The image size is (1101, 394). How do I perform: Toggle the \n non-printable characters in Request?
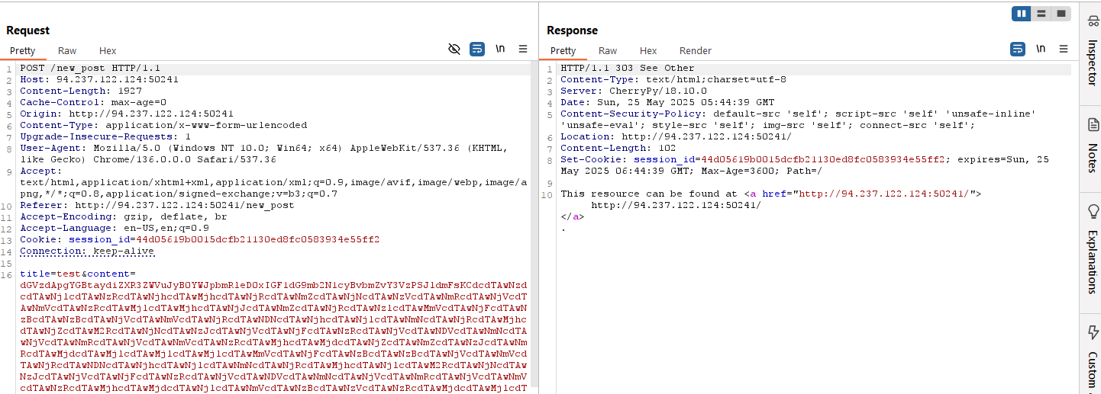point(500,49)
